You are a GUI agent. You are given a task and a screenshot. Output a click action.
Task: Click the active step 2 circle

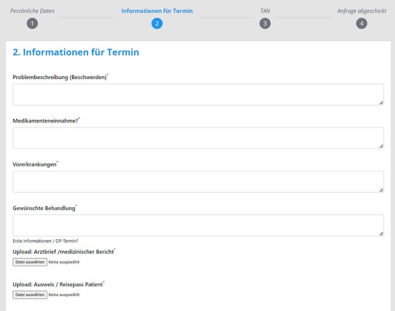tap(157, 23)
